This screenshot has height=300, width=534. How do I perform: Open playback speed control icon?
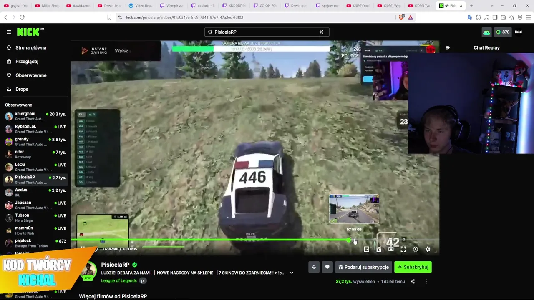(416, 249)
